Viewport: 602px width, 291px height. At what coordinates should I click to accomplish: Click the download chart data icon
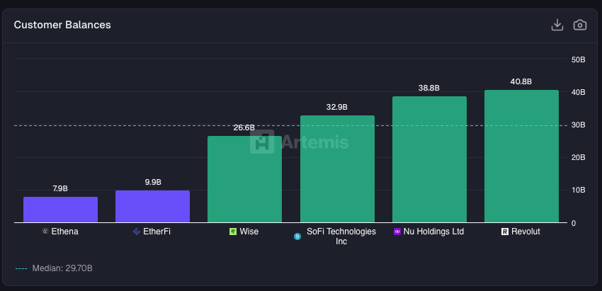pyautogui.click(x=557, y=25)
